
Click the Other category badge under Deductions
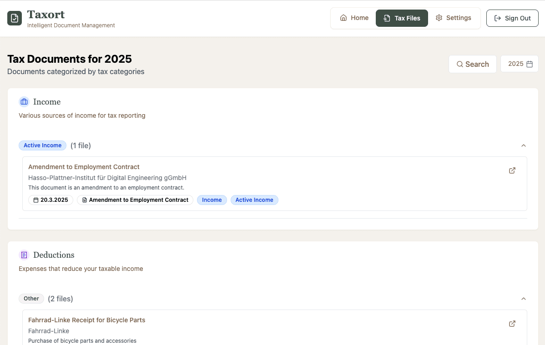31,299
